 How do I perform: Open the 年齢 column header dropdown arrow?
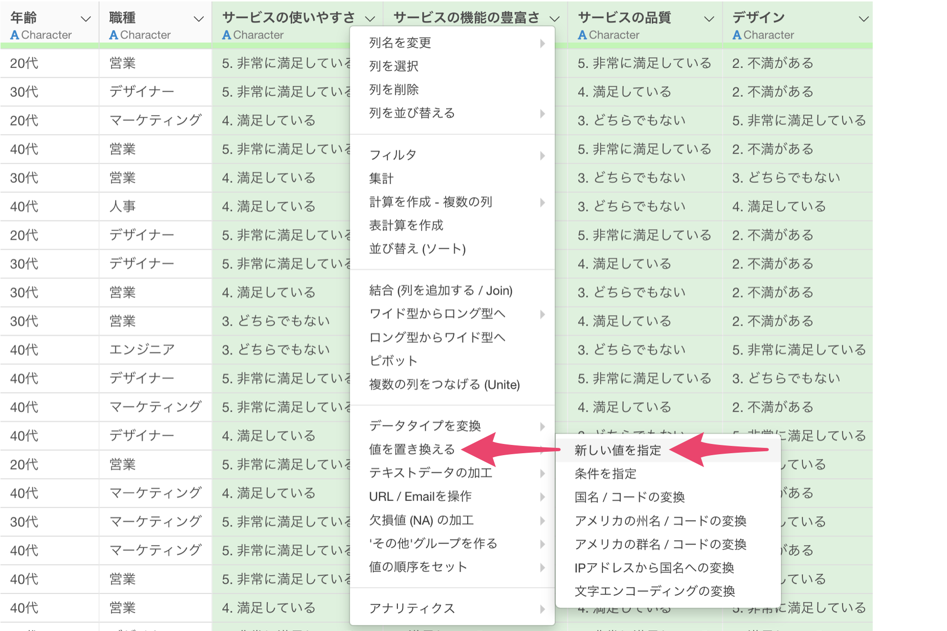(86, 19)
